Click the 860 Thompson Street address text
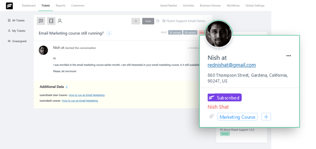 pos(248,78)
